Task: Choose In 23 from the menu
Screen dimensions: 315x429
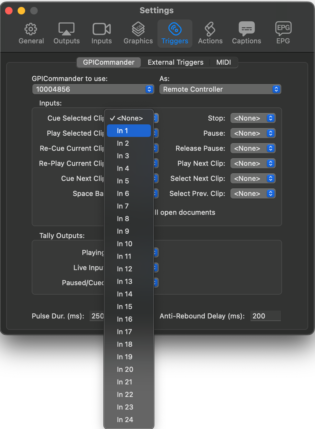Action: point(129,407)
